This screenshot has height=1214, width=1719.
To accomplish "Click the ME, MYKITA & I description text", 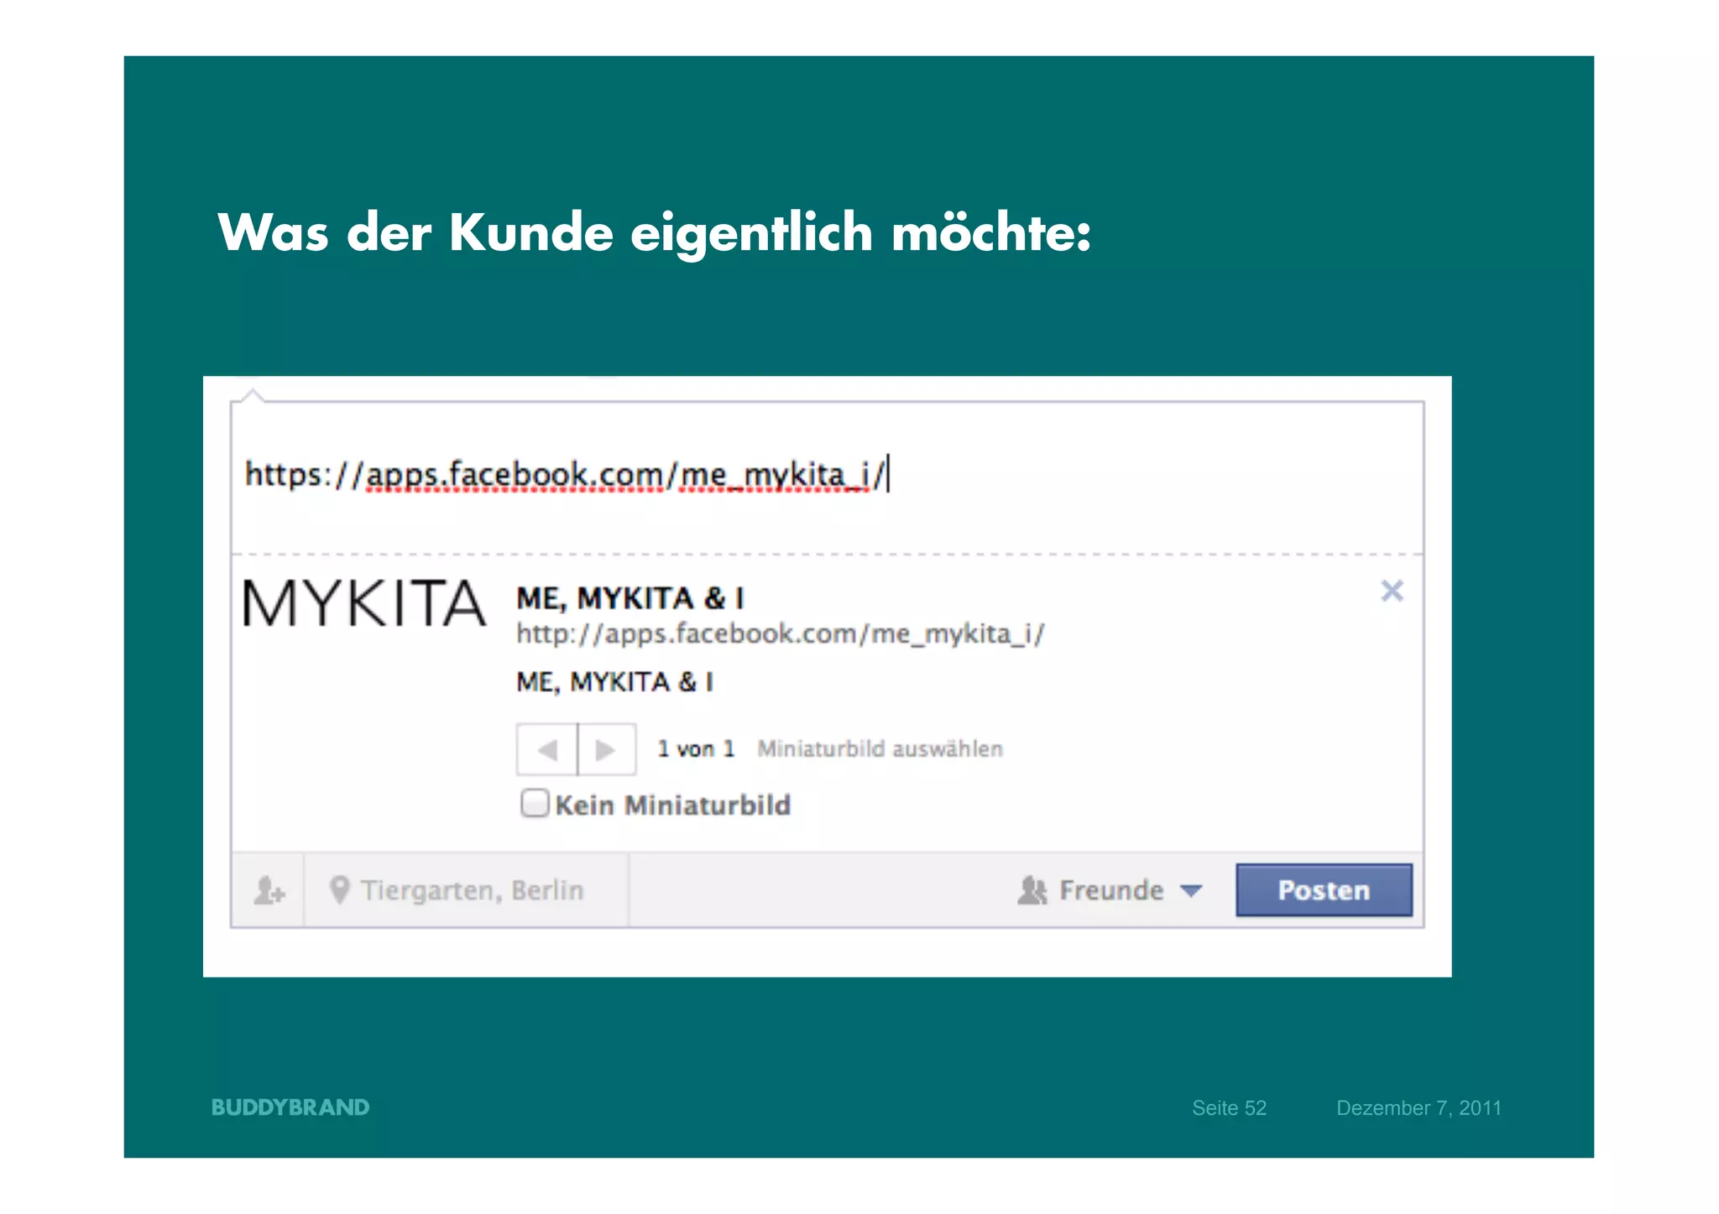I will click(x=614, y=681).
